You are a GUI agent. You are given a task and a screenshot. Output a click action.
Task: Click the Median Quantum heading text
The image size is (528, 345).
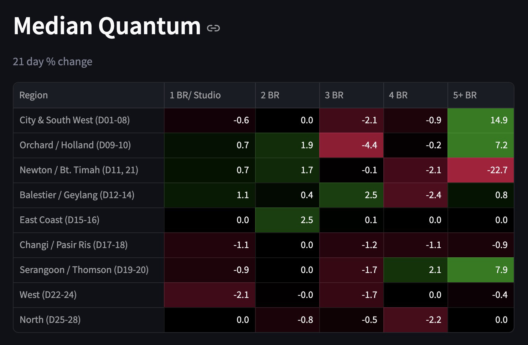tap(107, 26)
